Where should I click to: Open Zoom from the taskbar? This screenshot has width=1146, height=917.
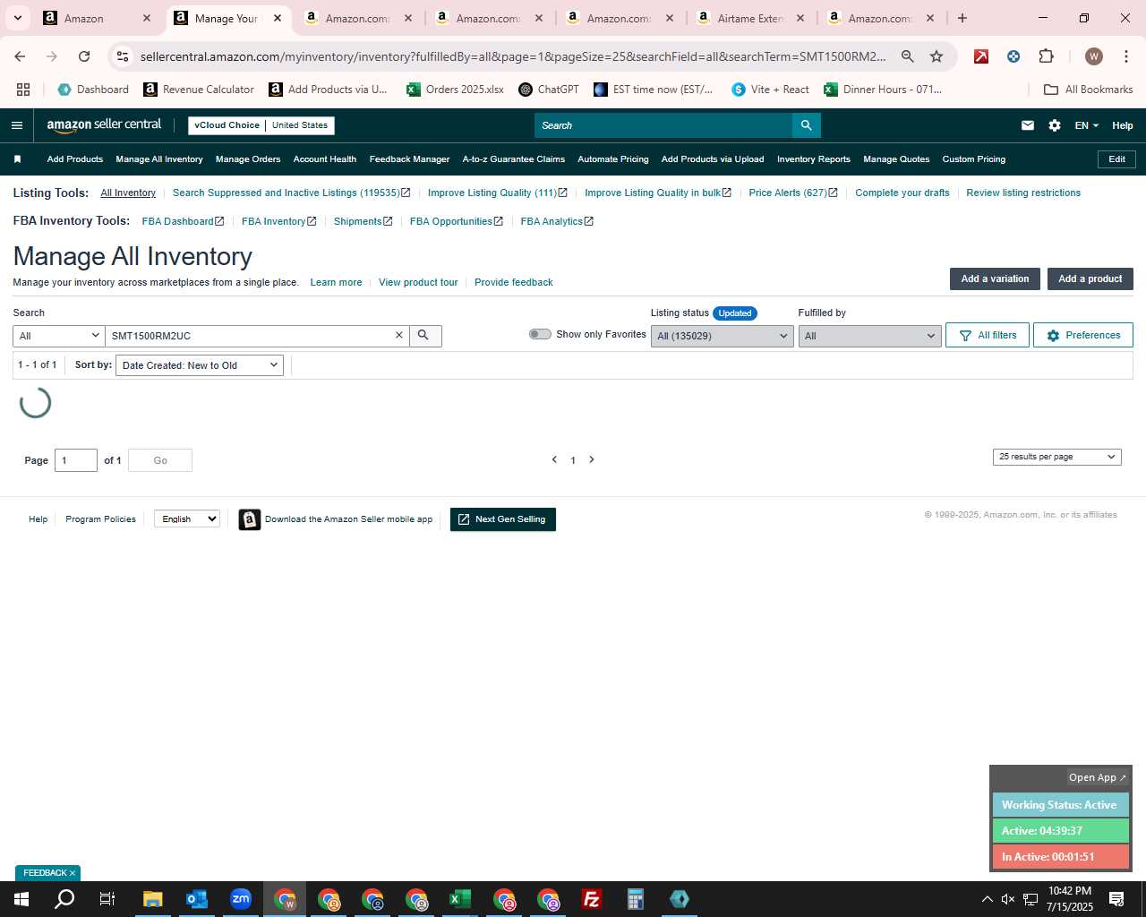pos(241,899)
